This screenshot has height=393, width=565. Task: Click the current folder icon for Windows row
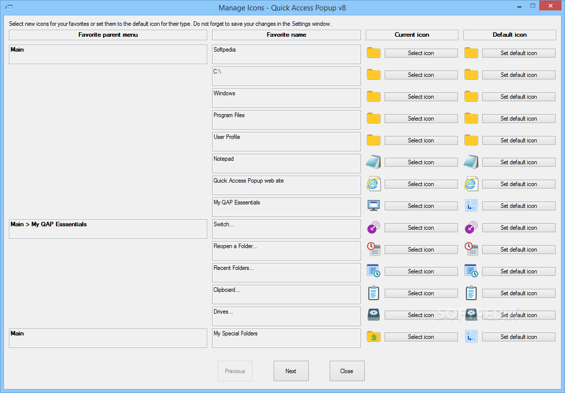(x=374, y=96)
